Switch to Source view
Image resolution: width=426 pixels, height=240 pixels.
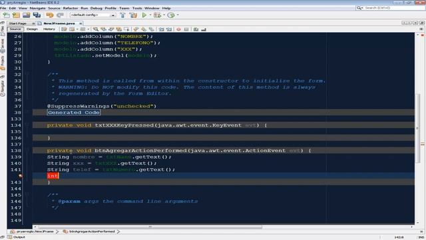pyautogui.click(x=15, y=29)
